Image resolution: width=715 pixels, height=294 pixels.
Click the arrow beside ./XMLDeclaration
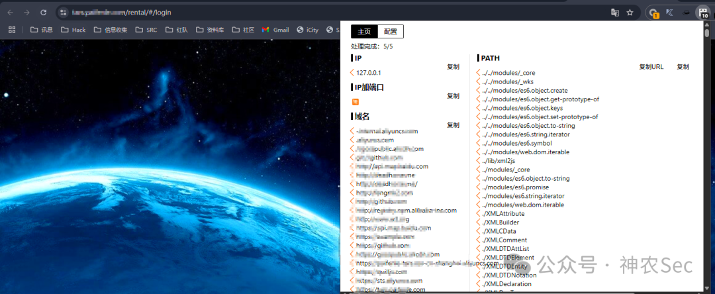478,284
